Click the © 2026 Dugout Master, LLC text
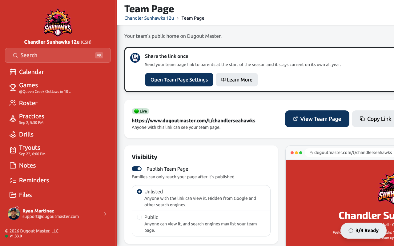This screenshot has width=394, height=246. [x=32, y=231]
